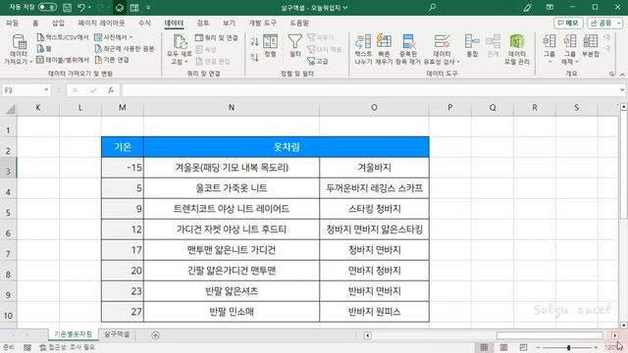Screen dimensions: 628x353
Task: Select cell with 반팔 민소매
Action: 232,312
